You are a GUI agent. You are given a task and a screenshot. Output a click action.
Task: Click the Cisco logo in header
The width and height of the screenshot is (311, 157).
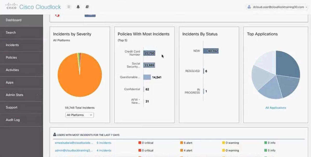pyautogui.click(x=11, y=7)
